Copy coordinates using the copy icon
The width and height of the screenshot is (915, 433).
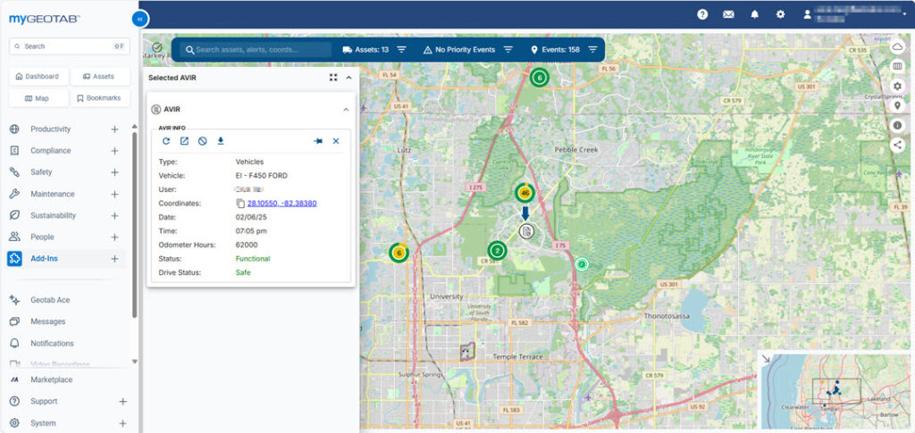click(239, 204)
